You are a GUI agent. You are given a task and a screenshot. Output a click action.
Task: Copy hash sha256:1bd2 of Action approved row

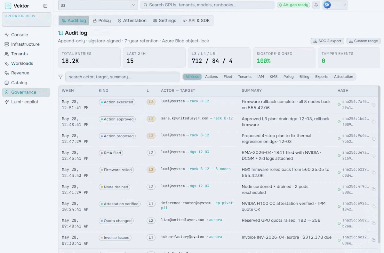(x=373, y=122)
